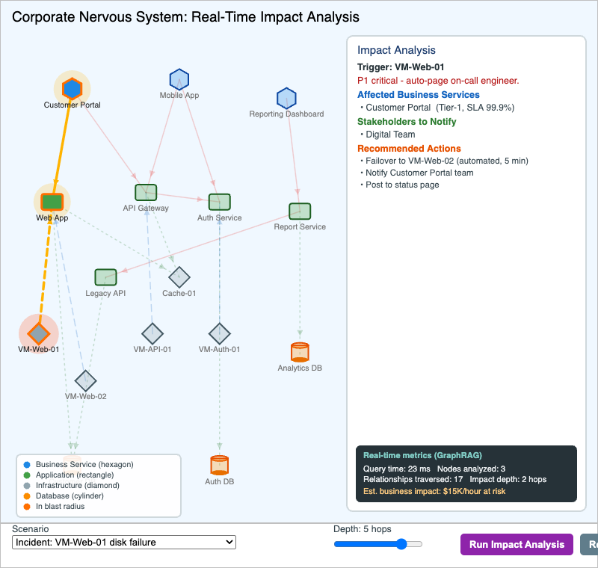
Task: Click 'Notify Customer Portal team' text
Action: (419, 173)
